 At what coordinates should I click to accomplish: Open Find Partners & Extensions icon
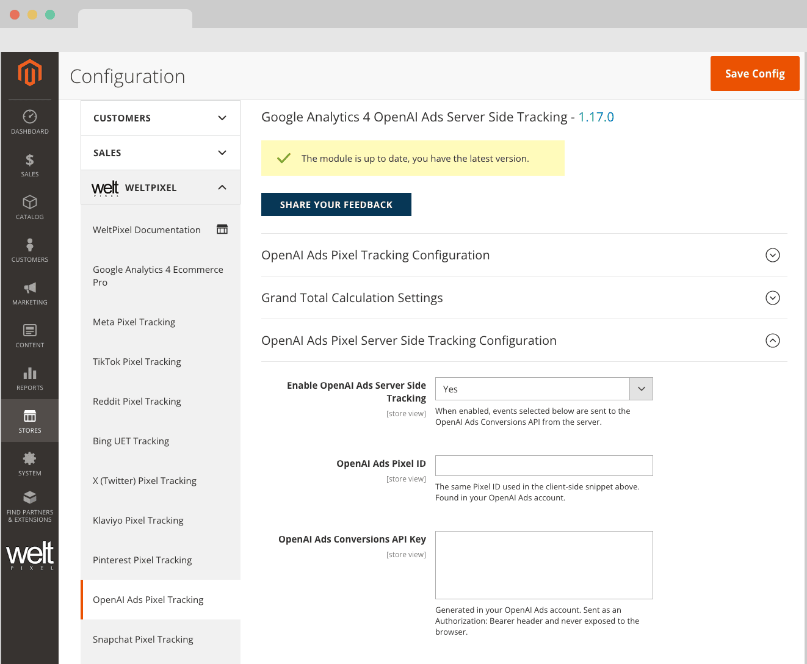coord(30,497)
